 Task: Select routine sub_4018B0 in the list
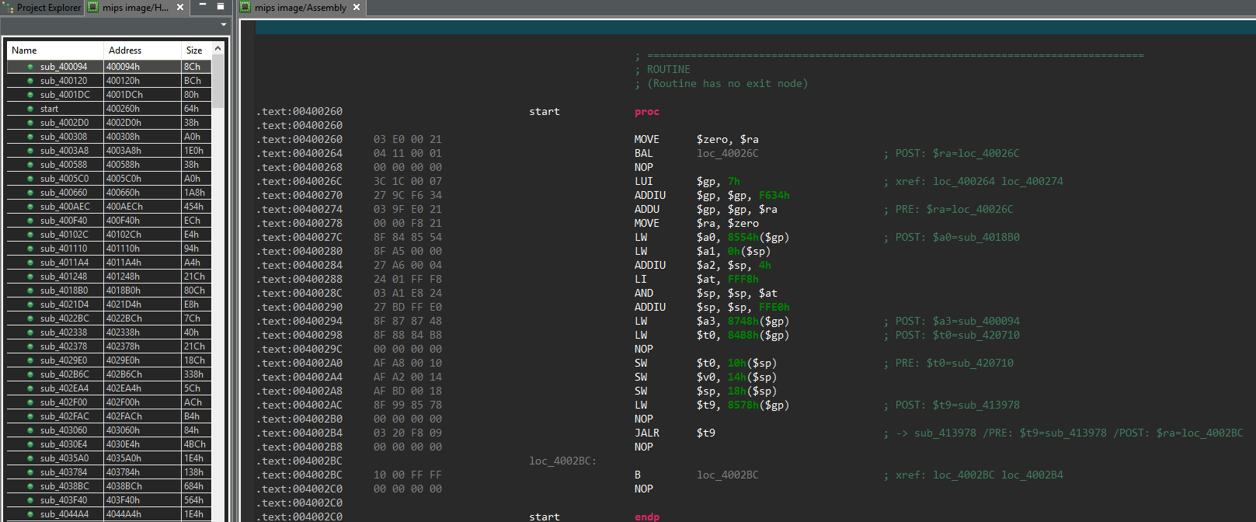[109, 291]
